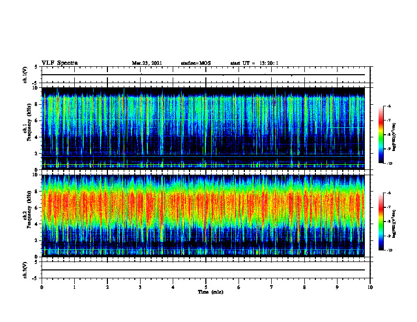Screen dimensions: 417x322
Task: Click the ch.2 spectrogram color scale bar
Action: (381, 222)
